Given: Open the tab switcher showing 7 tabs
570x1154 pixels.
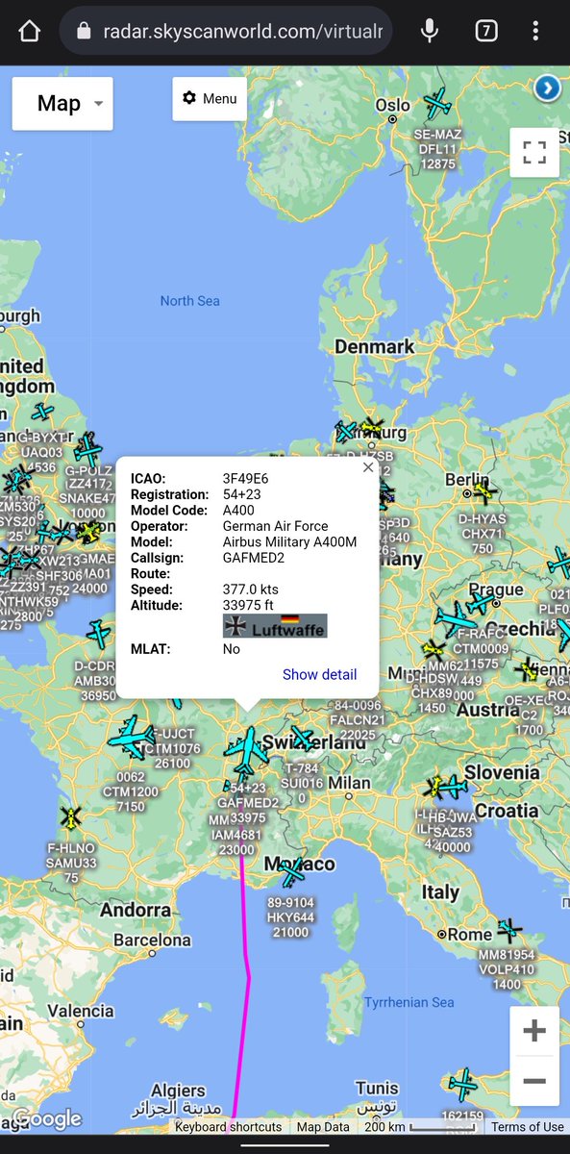Looking at the screenshot, I should (x=486, y=32).
